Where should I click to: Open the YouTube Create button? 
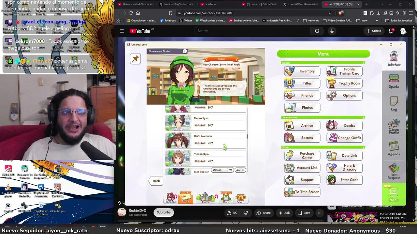click(374, 31)
